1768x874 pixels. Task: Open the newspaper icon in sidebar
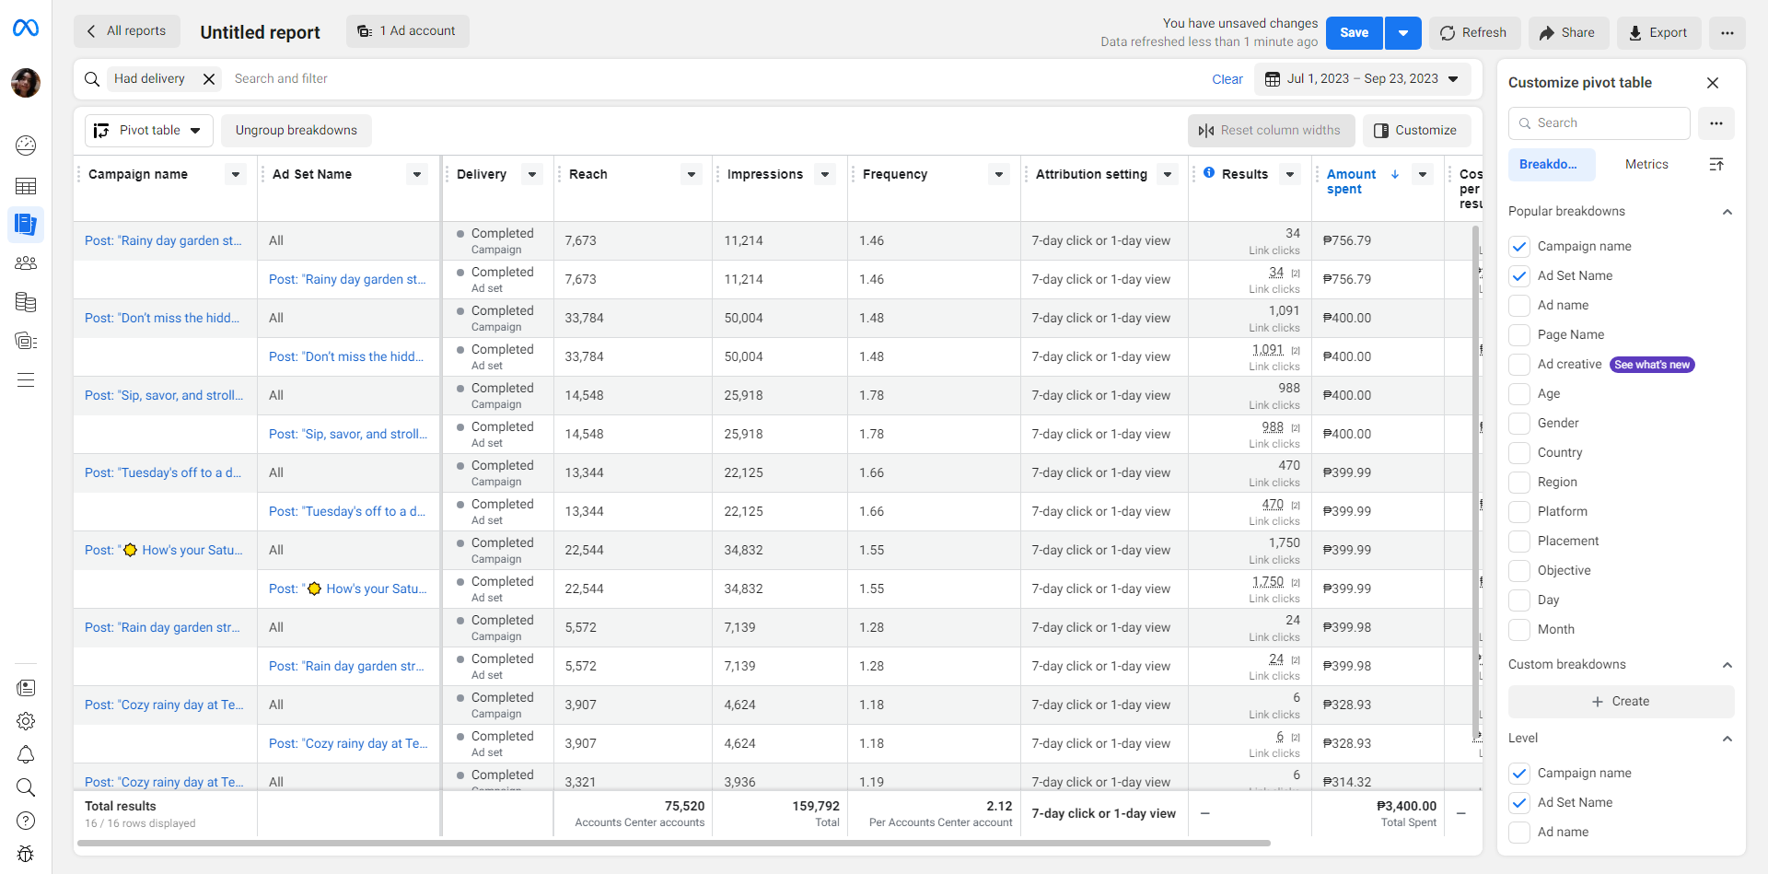coord(26,688)
